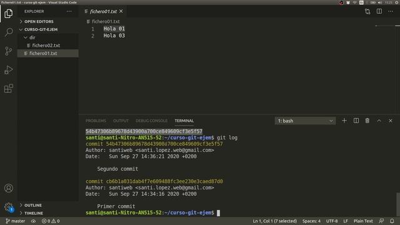The width and height of the screenshot is (400, 225).
Task: Open the Search view in activity bar
Action: [8, 32]
